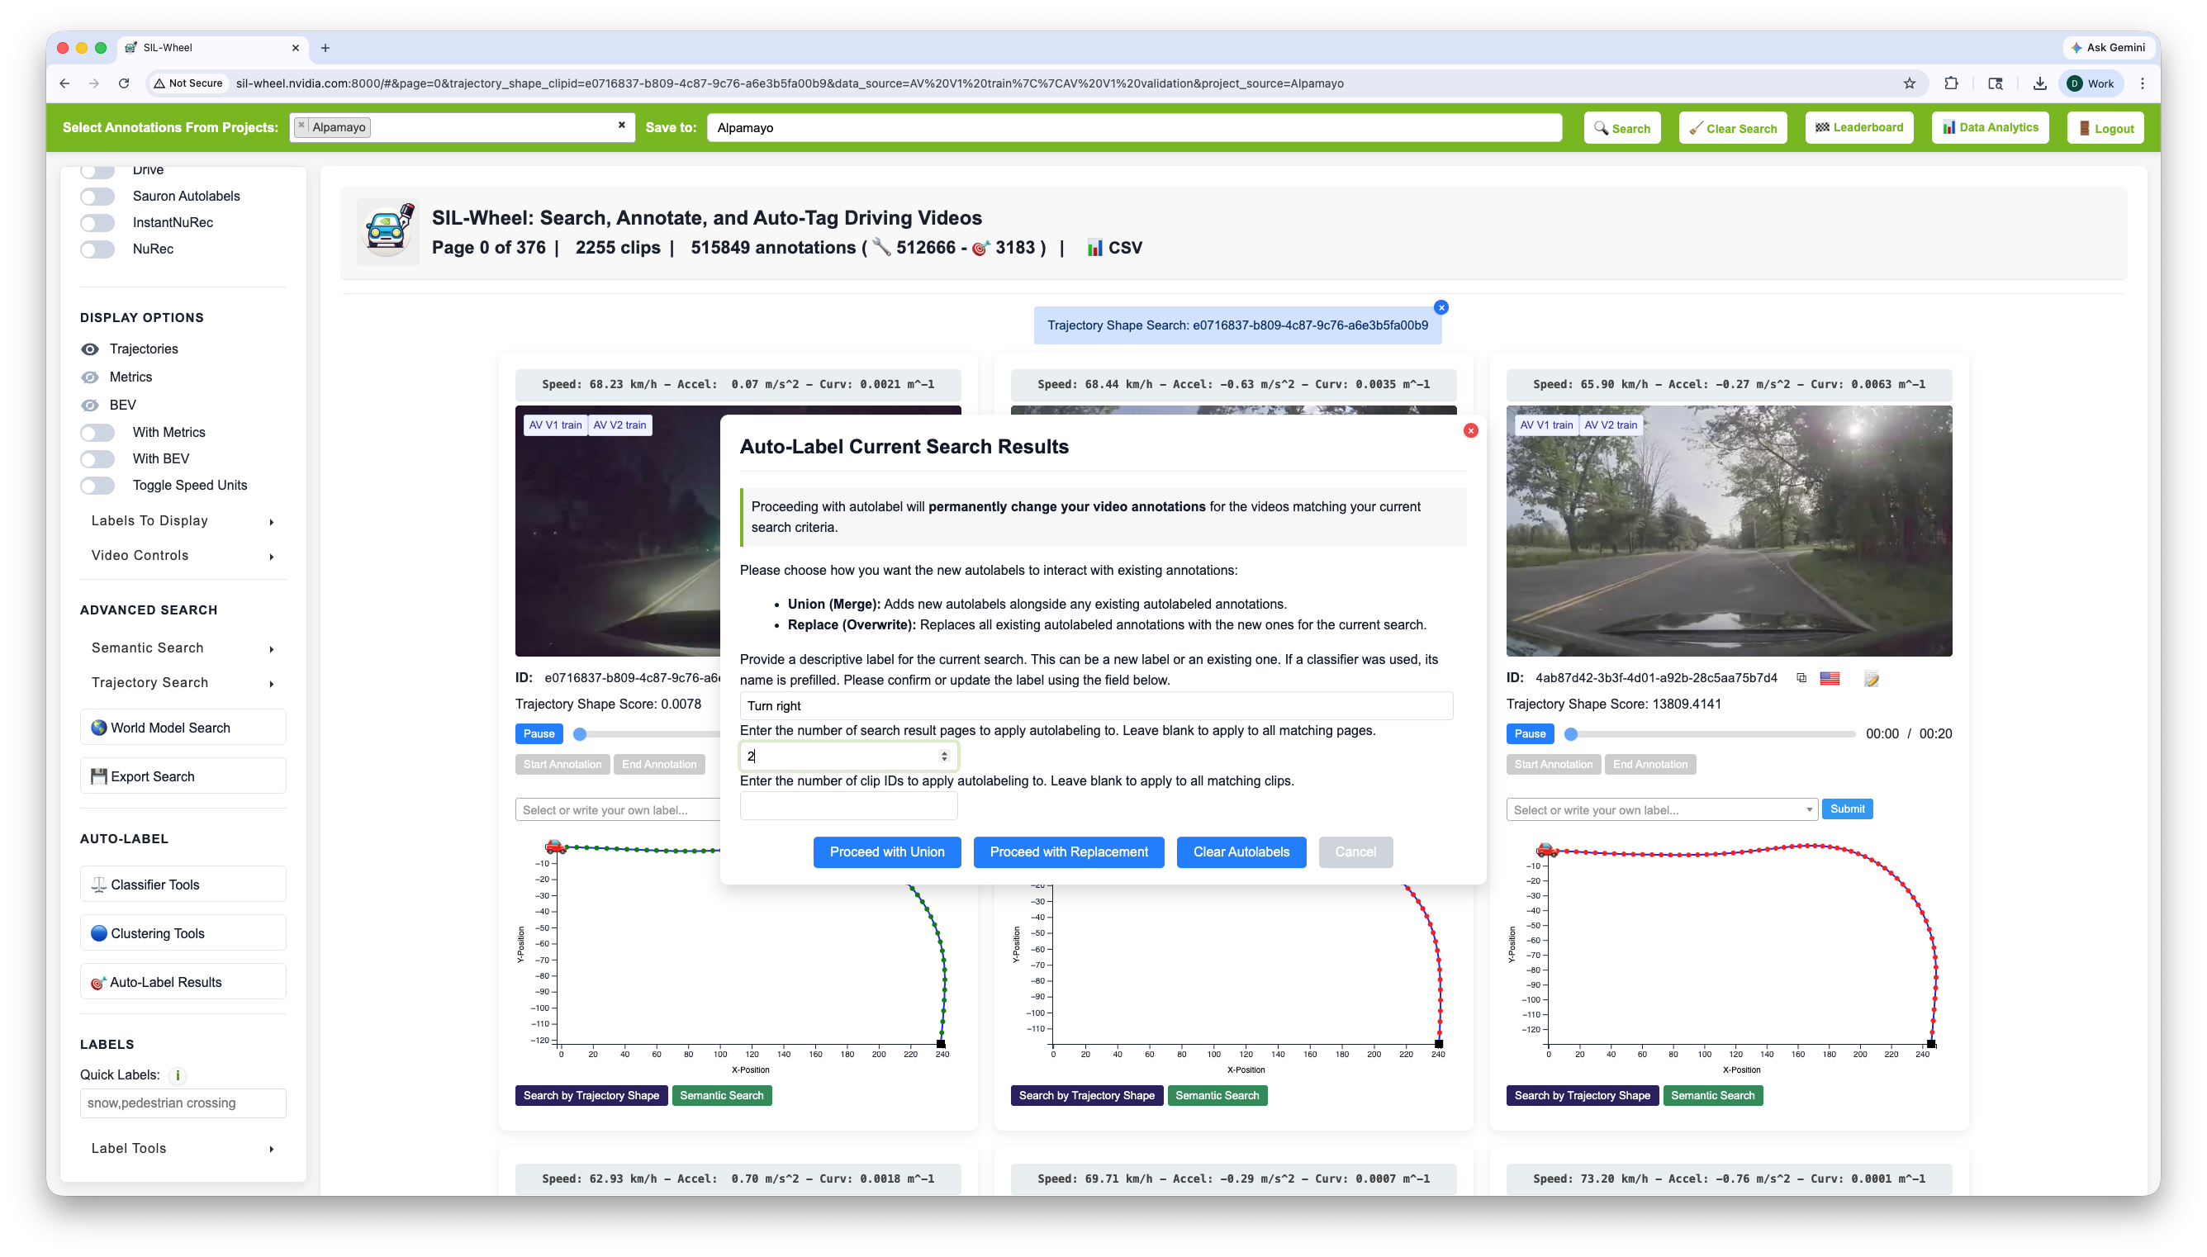Cancel the Auto-Label dialog

[x=1355, y=852]
